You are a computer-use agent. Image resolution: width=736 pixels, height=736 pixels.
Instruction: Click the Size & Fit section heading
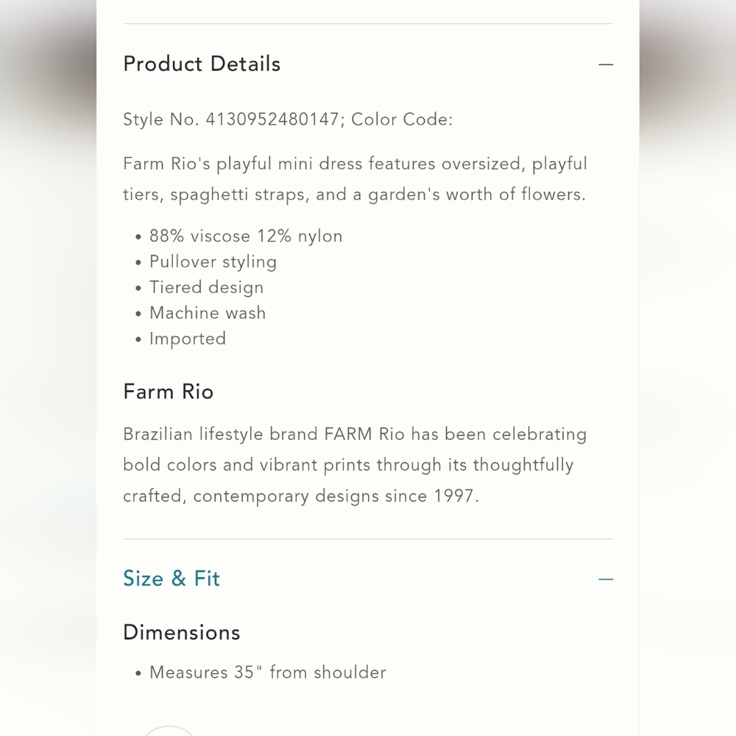click(x=171, y=578)
